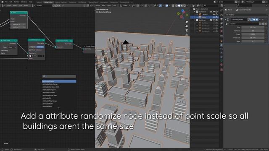Open the Node menu in node editor header
Screen dimensions: 269x151
26,5
